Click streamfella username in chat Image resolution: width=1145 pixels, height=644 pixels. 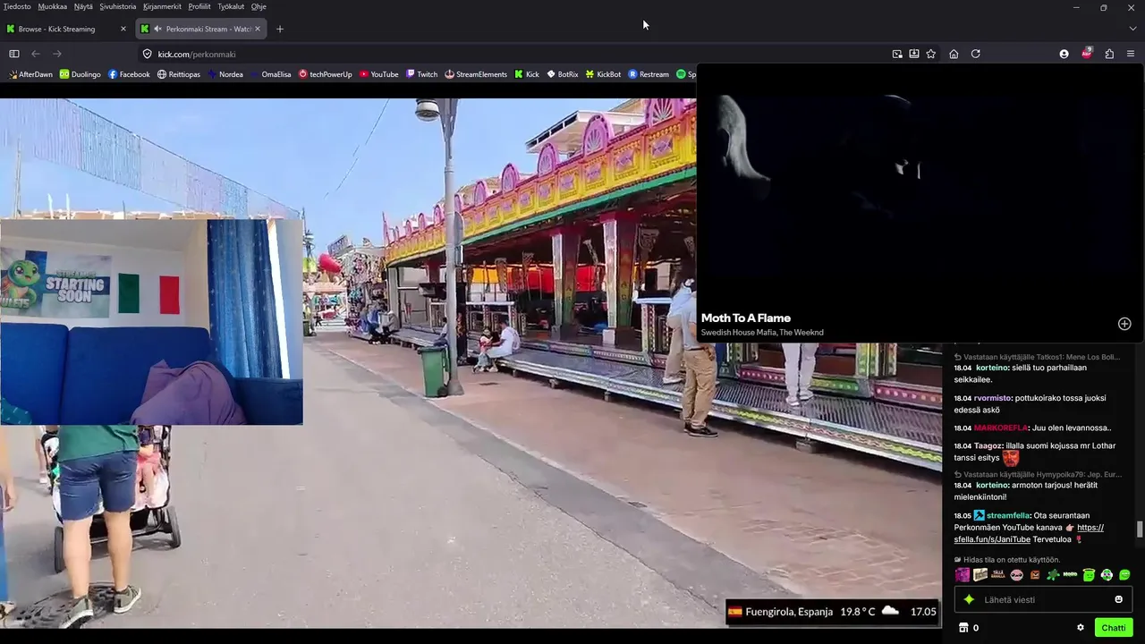click(x=1008, y=515)
